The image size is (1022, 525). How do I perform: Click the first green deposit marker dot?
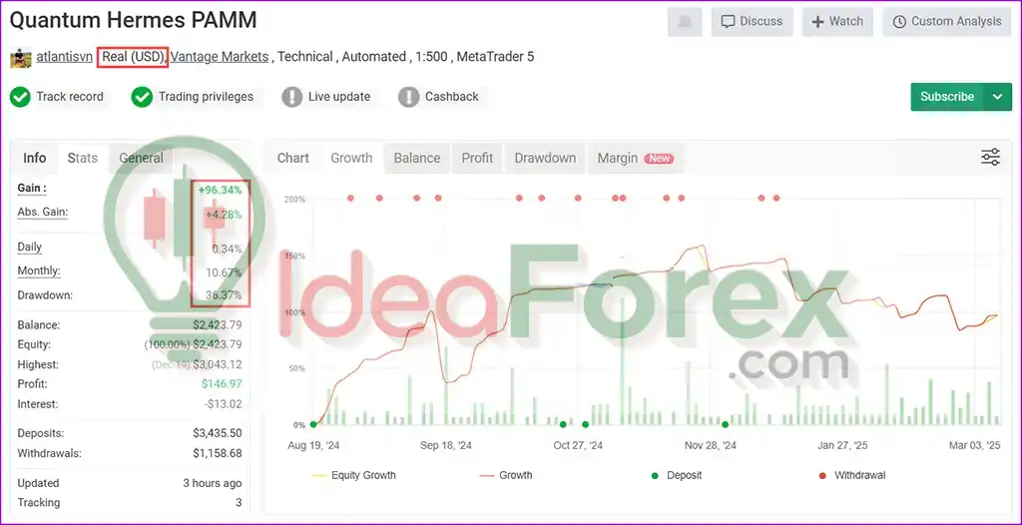313,425
